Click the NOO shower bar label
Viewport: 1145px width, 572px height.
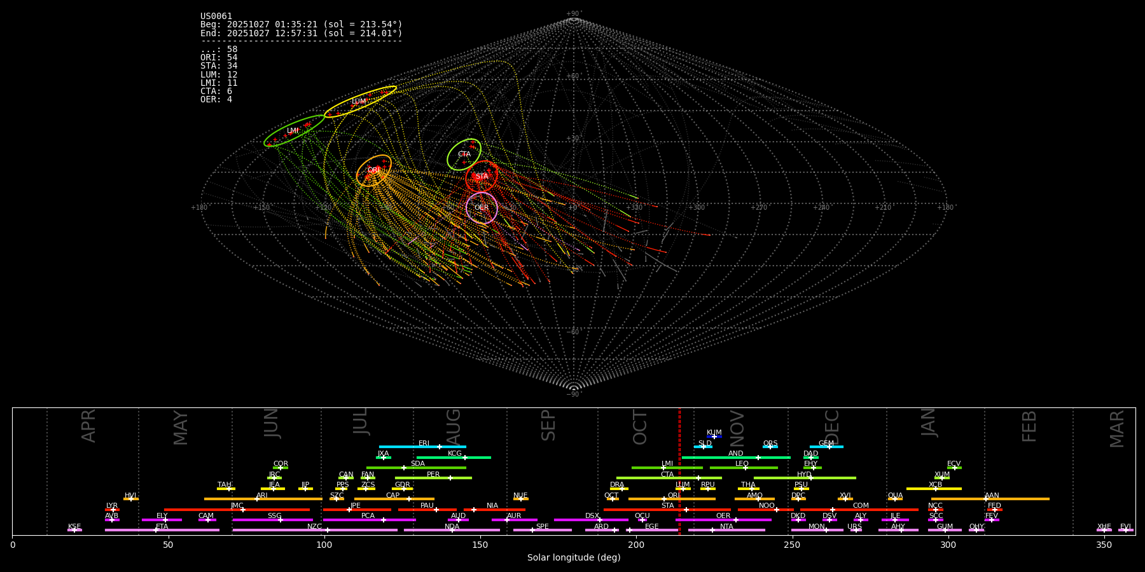coord(767,506)
